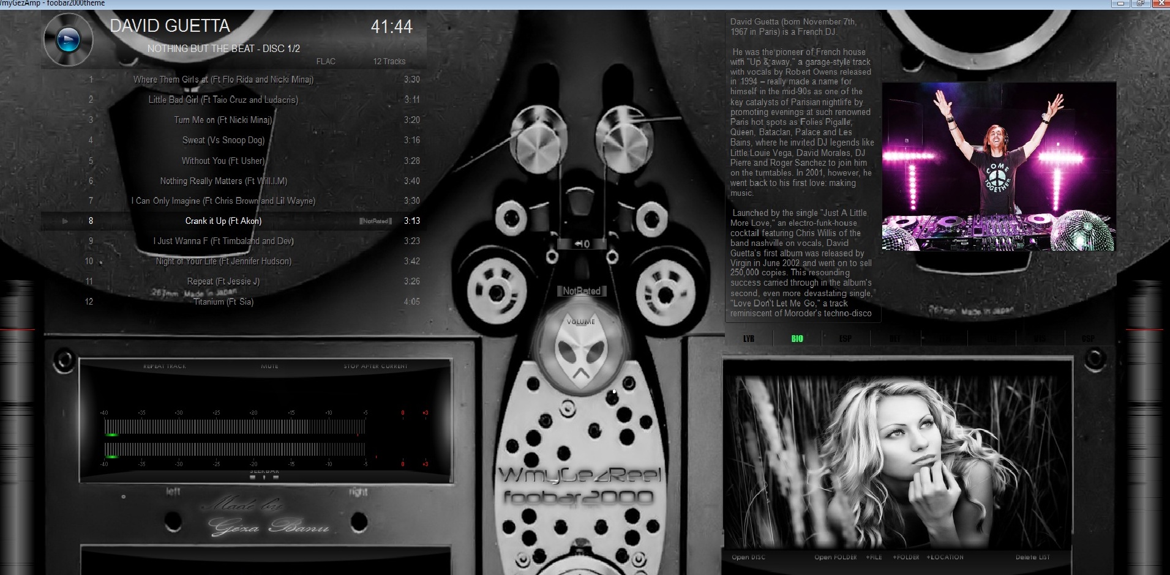Click the David Guetta concert photo
Screen dimensions: 1170x575
point(998,166)
